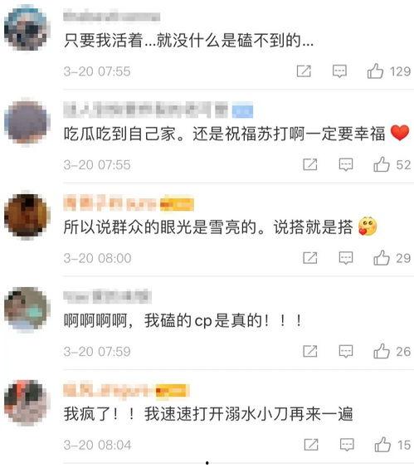
Task: Share the comment posted with 129 likes
Action: 304,71
